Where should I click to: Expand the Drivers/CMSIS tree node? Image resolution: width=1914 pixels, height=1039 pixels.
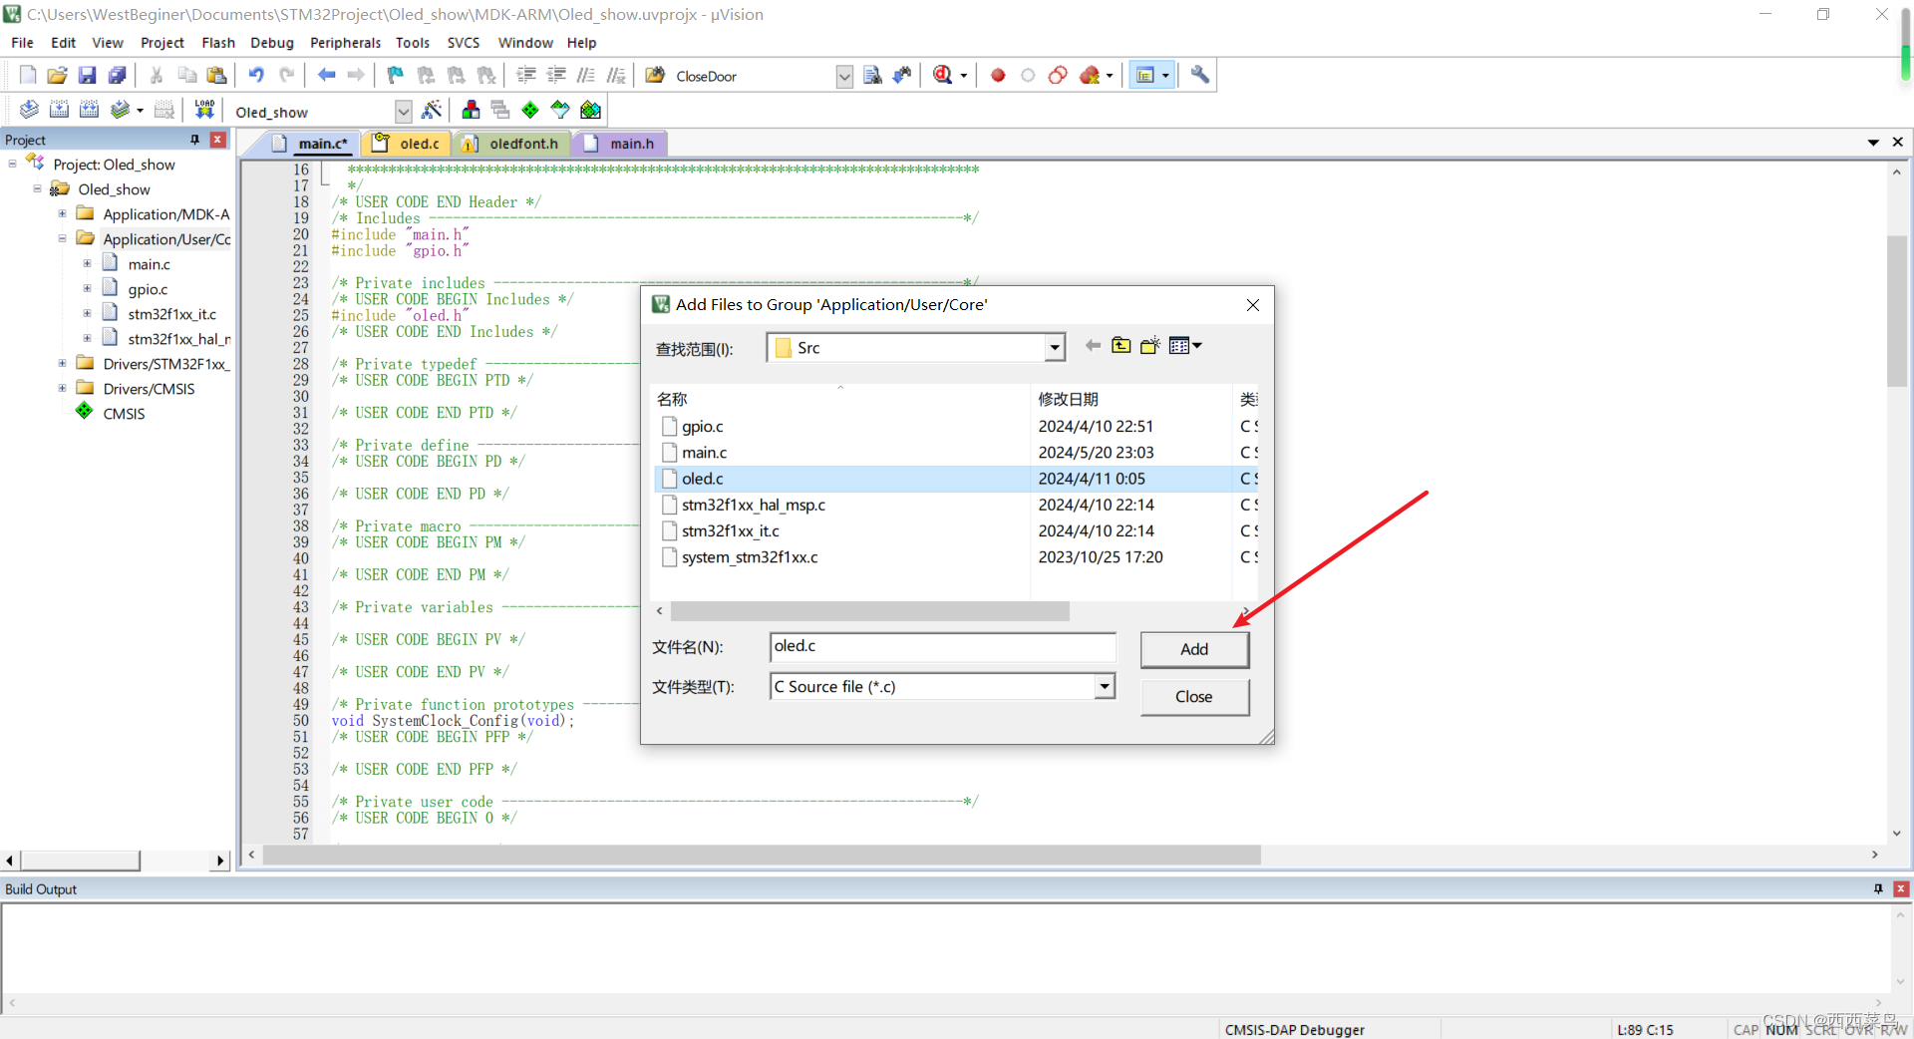click(62, 388)
